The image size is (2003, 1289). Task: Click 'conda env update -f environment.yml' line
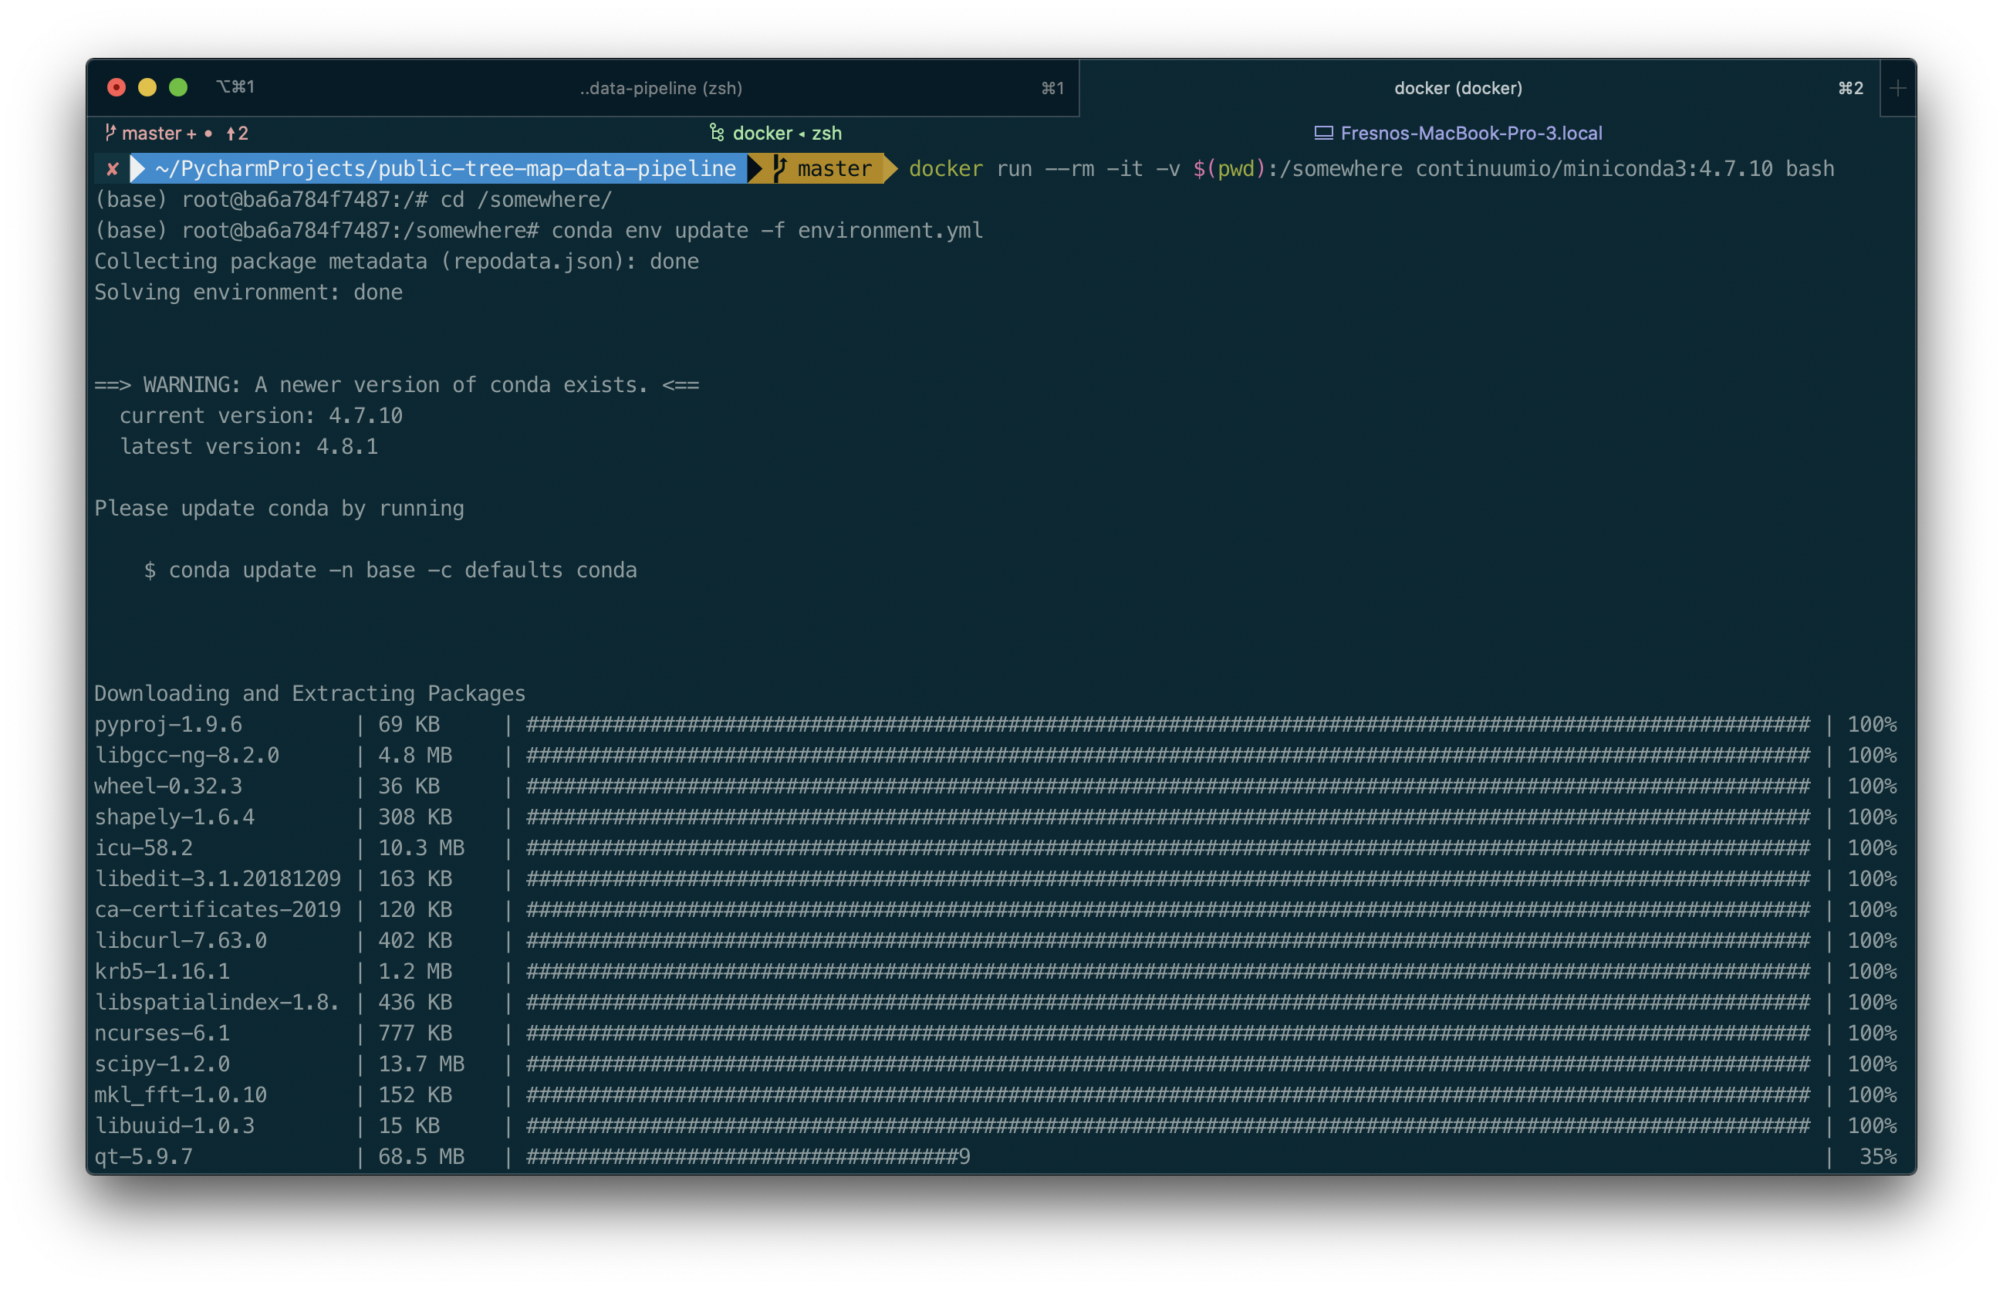coord(766,230)
